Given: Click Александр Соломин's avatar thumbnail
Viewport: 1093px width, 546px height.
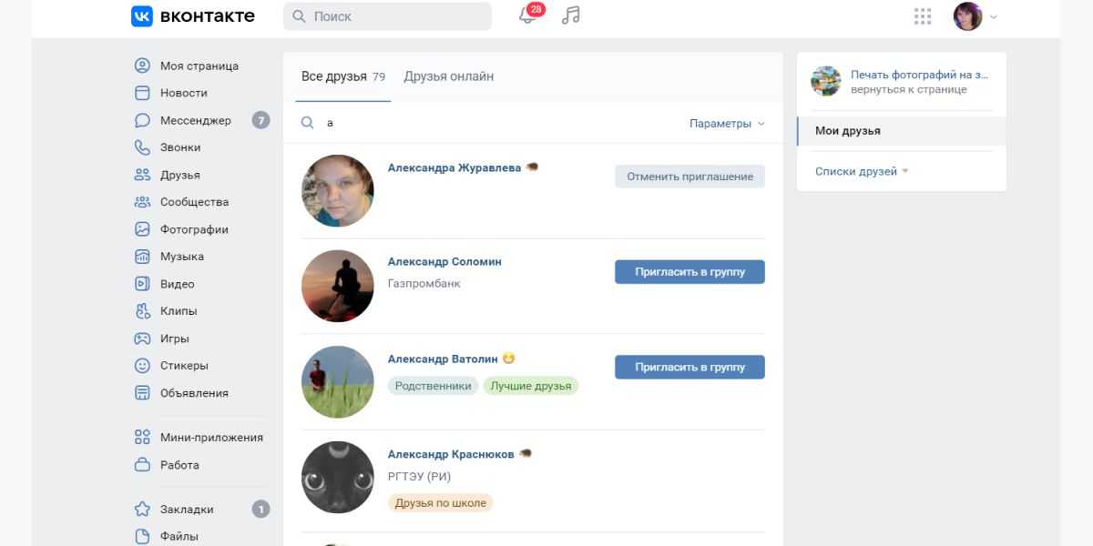Looking at the screenshot, I should [338, 286].
